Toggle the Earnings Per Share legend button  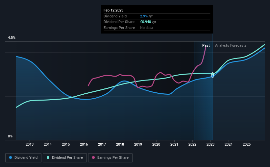110,158
